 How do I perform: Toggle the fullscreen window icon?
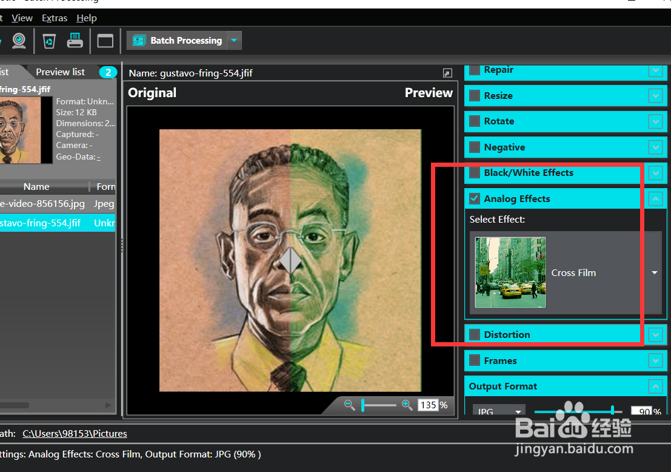click(105, 41)
